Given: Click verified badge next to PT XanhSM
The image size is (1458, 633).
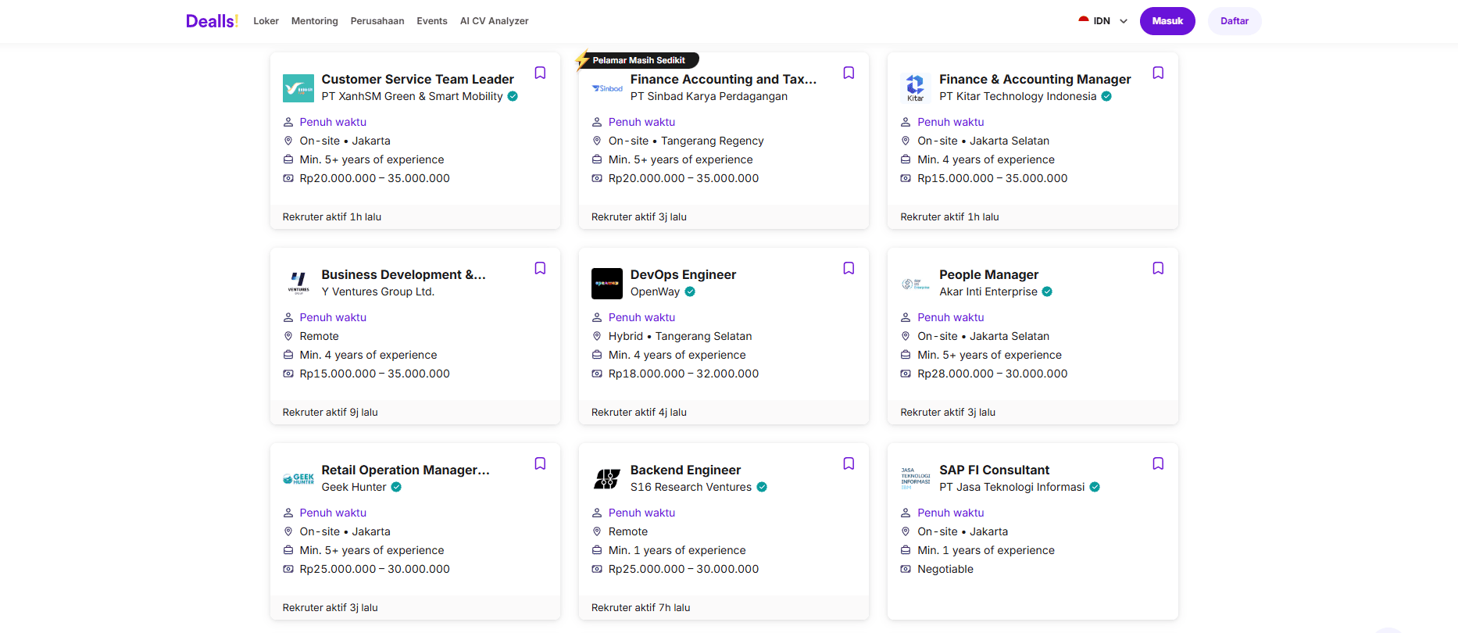Looking at the screenshot, I should click(x=513, y=96).
